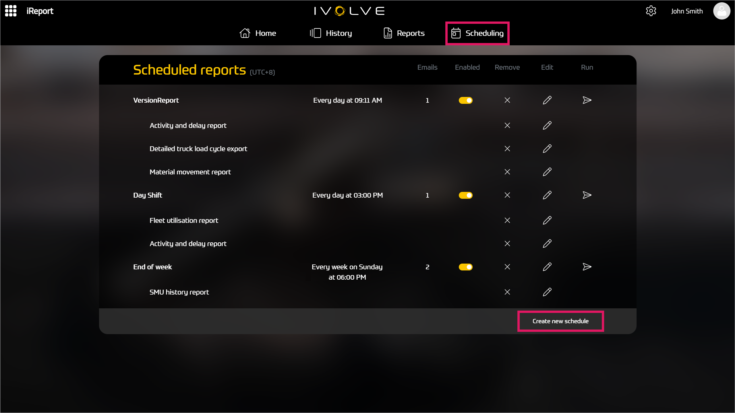Edit Activity and delay report under Day Shift

coord(547,243)
